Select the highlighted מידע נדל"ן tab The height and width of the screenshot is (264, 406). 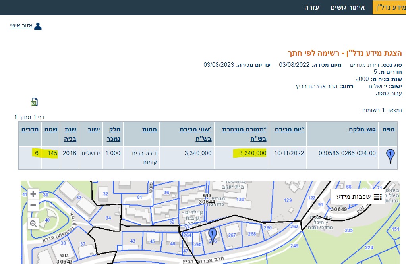click(x=390, y=7)
